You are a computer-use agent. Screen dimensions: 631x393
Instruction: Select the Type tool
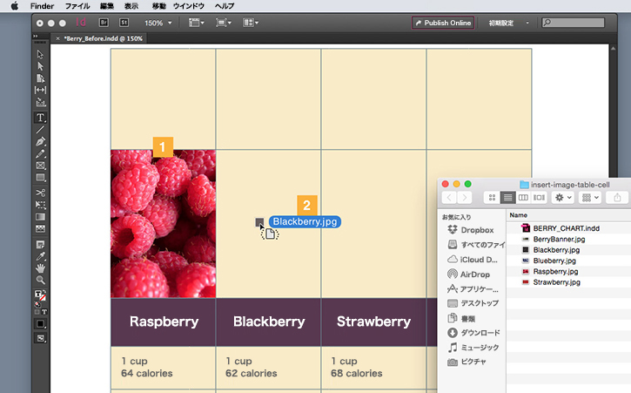click(x=40, y=118)
